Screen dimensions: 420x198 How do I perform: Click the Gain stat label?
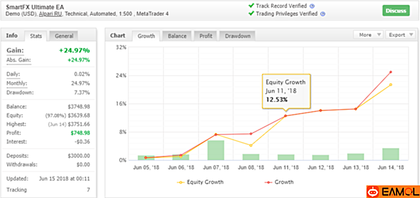coord(15,51)
